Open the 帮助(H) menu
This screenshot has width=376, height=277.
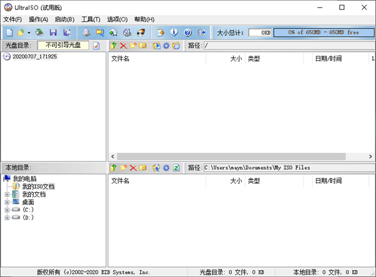(144, 19)
